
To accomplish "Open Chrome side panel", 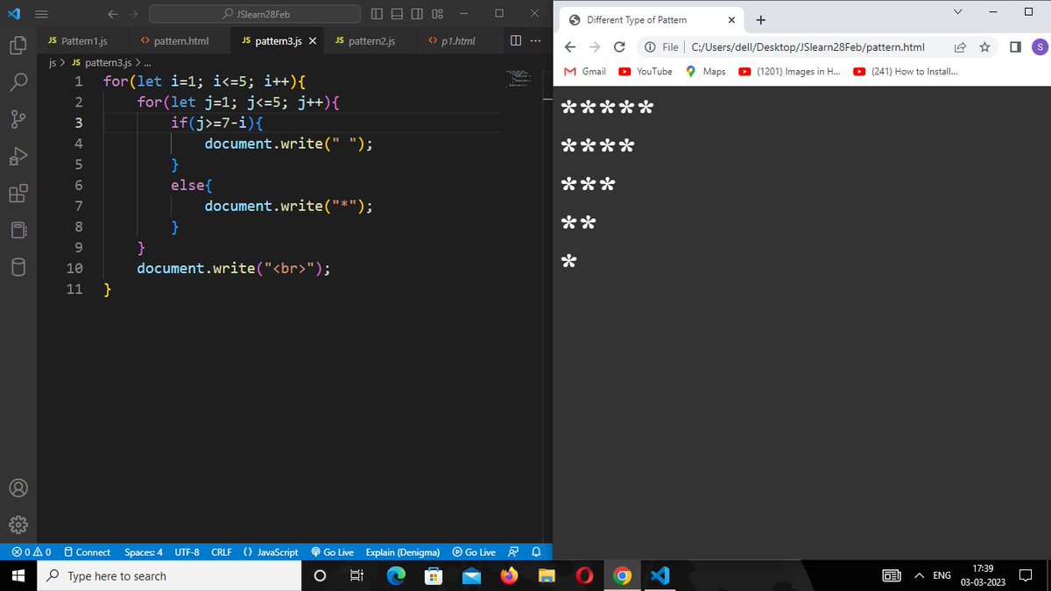I will coord(1015,47).
